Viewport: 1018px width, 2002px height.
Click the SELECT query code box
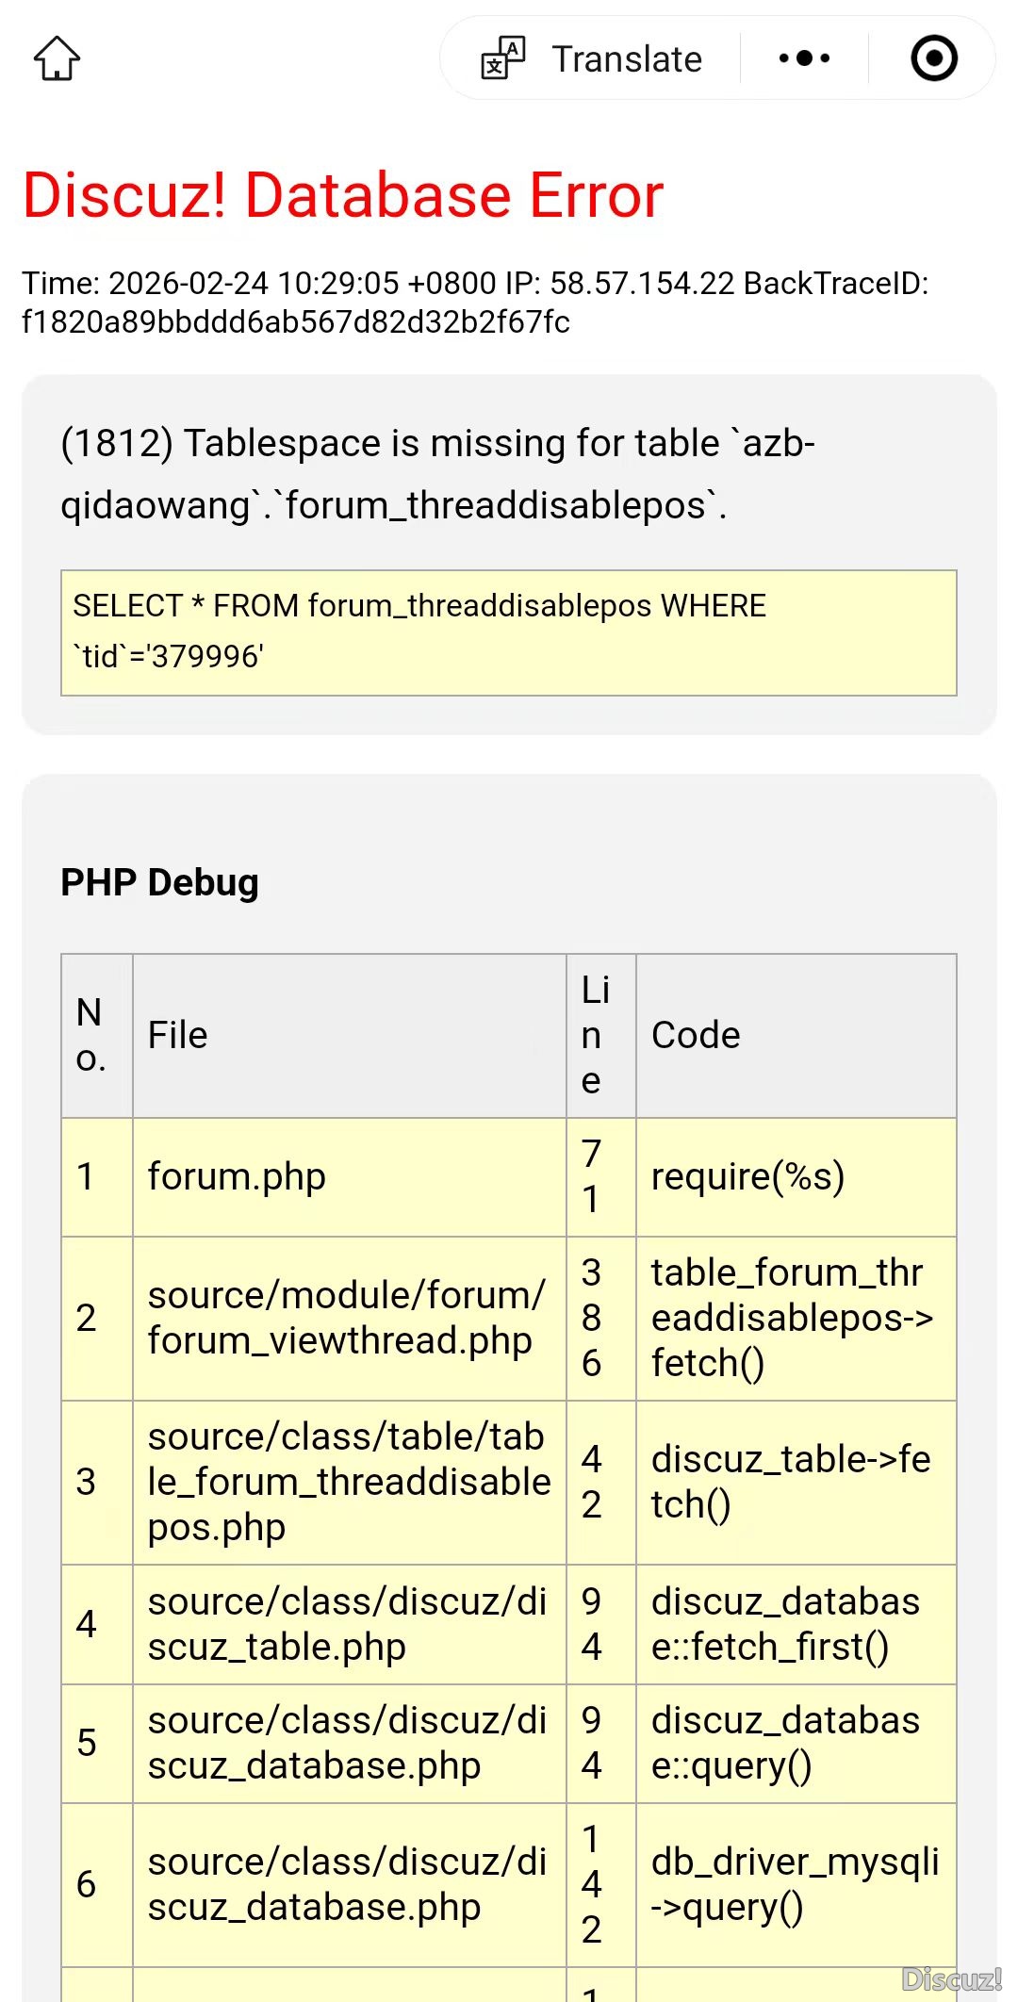coord(509,632)
